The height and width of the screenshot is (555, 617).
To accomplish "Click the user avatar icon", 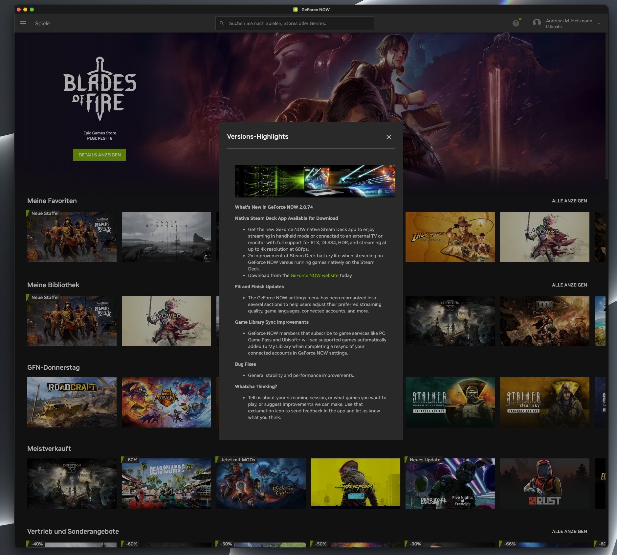I will [537, 23].
